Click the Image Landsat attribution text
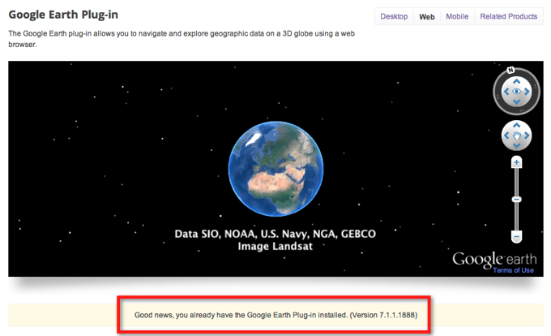Viewport: 551px width, 336px height. pos(275,246)
